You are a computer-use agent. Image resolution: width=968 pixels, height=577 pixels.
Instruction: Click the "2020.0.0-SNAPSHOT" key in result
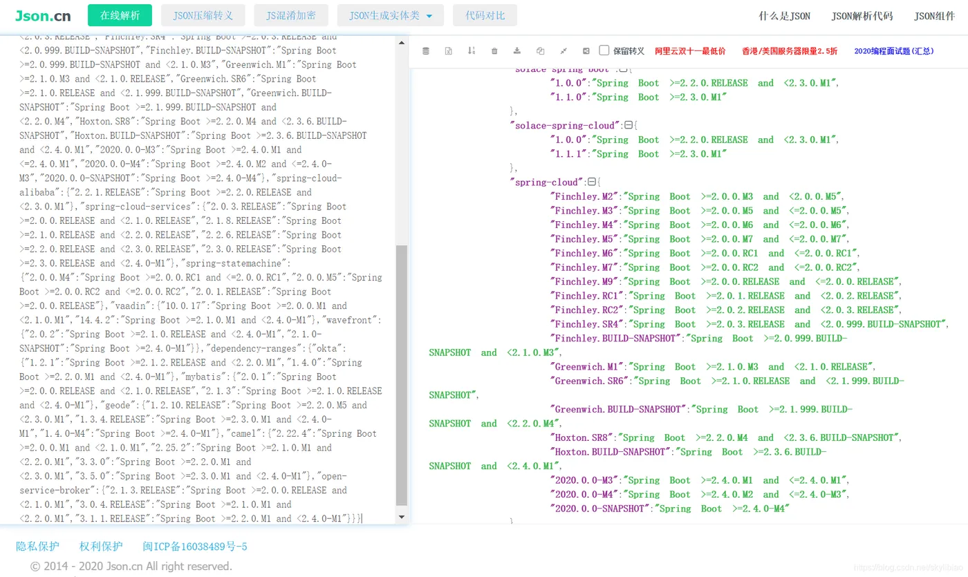coord(600,509)
